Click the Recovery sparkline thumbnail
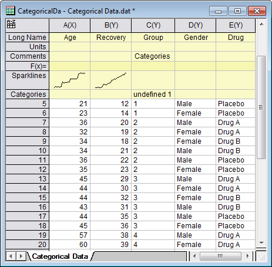This screenshot has width=272, height=267. pos(111,80)
